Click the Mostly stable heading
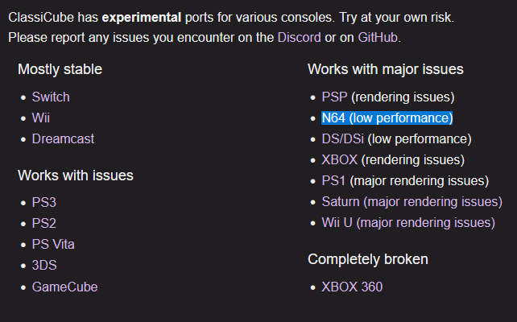 tap(60, 69)
